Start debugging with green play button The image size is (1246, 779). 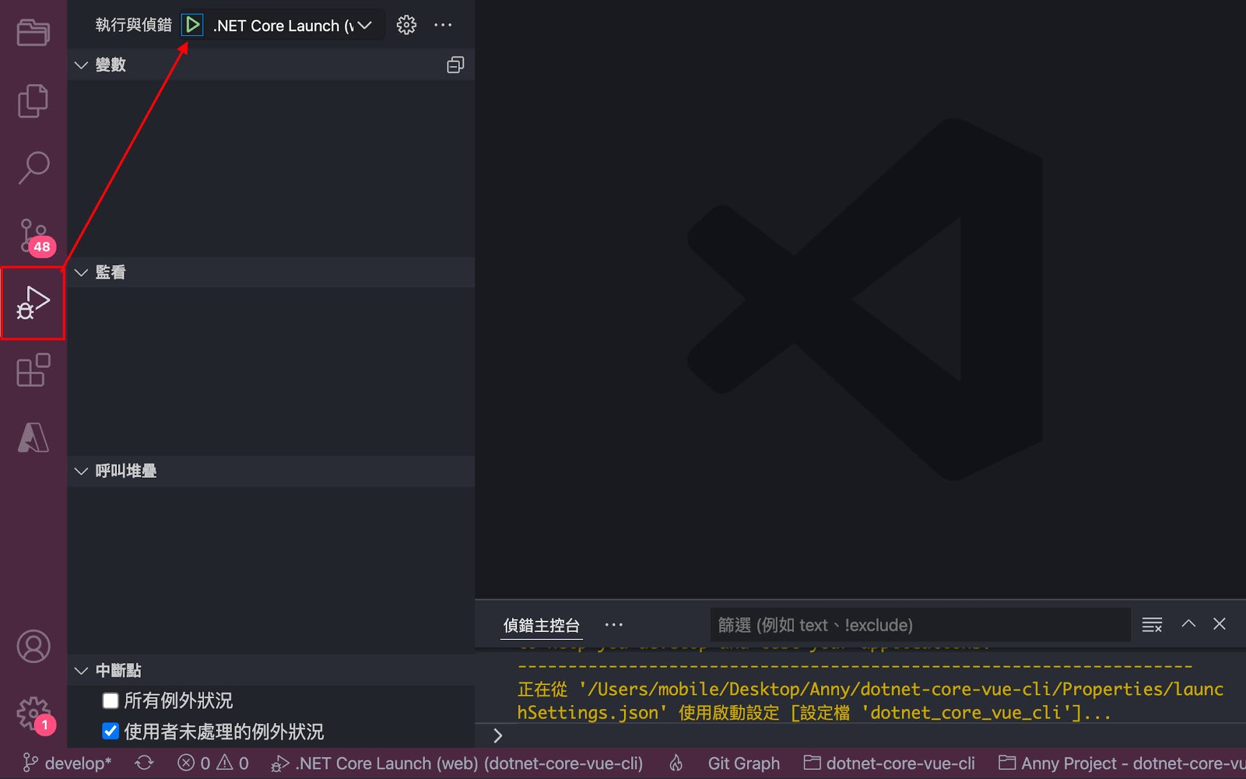coord(192,25)
